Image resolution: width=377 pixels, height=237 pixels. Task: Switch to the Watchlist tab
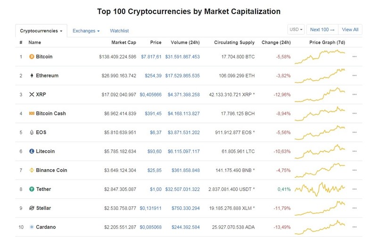pos(119,31)
